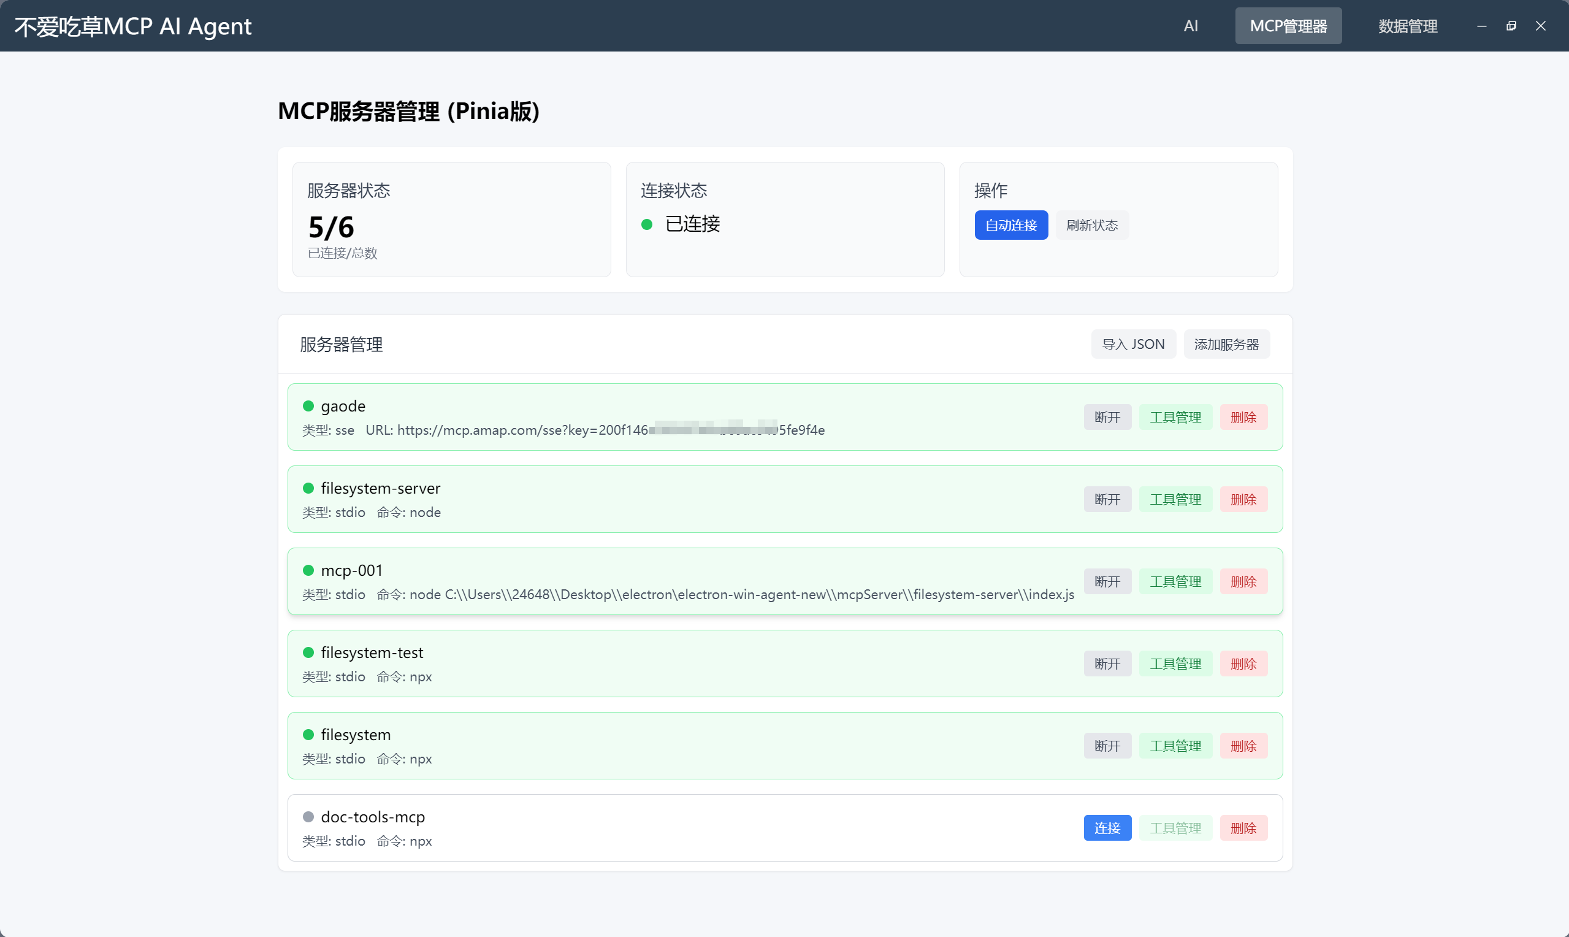Image resolution: width=1569 pixels, height=937 pixels.
Task: Click the 已连接 status text
Action: pos(692,224)
